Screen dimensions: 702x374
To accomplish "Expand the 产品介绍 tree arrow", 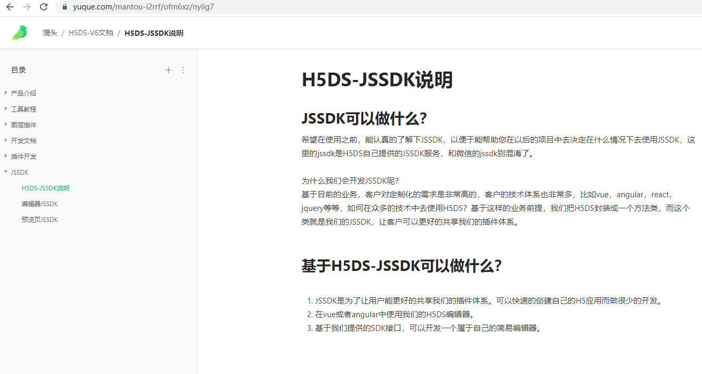I will 6,93.
